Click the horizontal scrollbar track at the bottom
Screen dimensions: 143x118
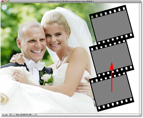(x=88, y=115)
